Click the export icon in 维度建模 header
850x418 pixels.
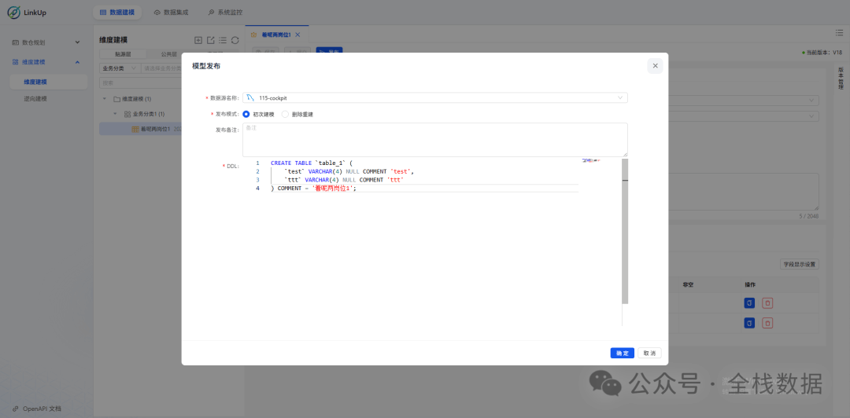click(x=210, y=40)
